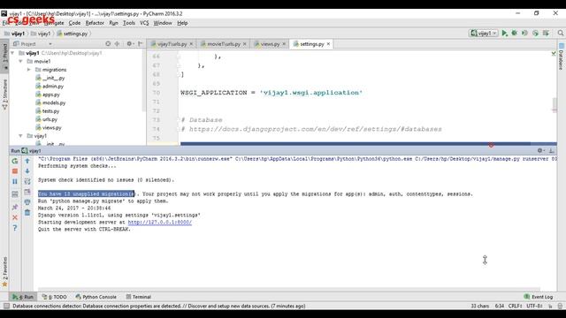The width and height of the screenshot is (566, 318).
Task: Close the settings.py editor tab
Action: [x=328, y=44]
